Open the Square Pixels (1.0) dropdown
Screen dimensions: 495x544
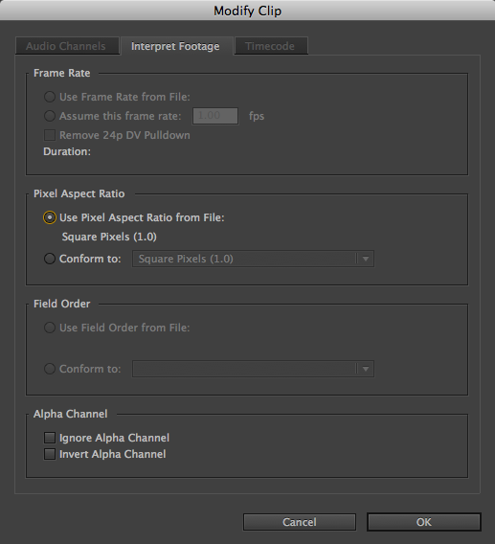tap(253, 259)
